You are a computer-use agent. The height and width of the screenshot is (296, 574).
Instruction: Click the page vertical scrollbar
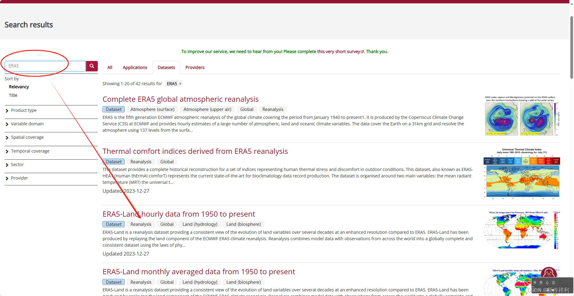click(572, 47)
